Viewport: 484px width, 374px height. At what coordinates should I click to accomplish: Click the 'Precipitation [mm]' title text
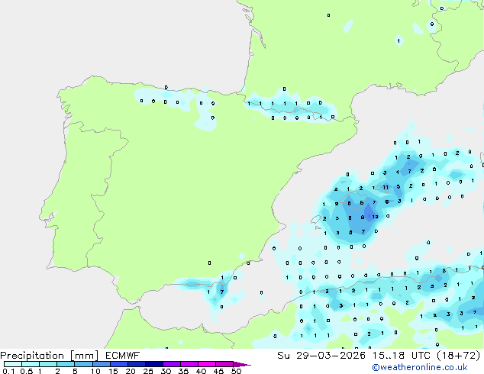(50, 356)
